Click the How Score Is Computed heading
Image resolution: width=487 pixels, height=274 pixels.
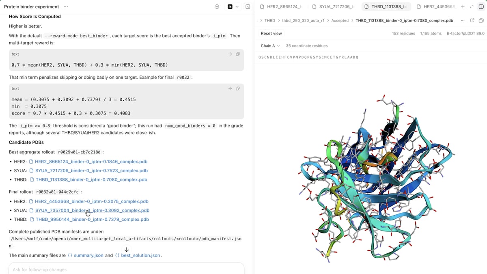(35, 17)
